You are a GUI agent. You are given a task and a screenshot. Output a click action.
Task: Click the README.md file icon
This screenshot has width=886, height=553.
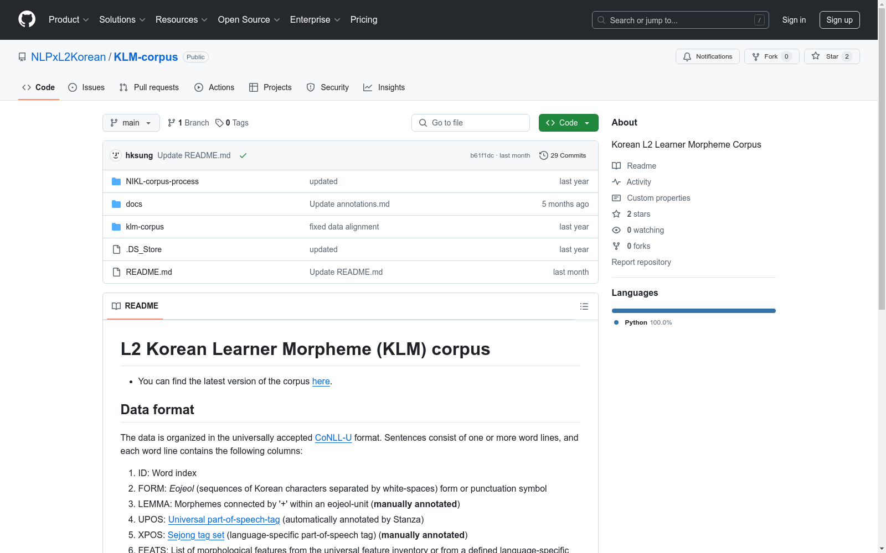tap(116, 272)
